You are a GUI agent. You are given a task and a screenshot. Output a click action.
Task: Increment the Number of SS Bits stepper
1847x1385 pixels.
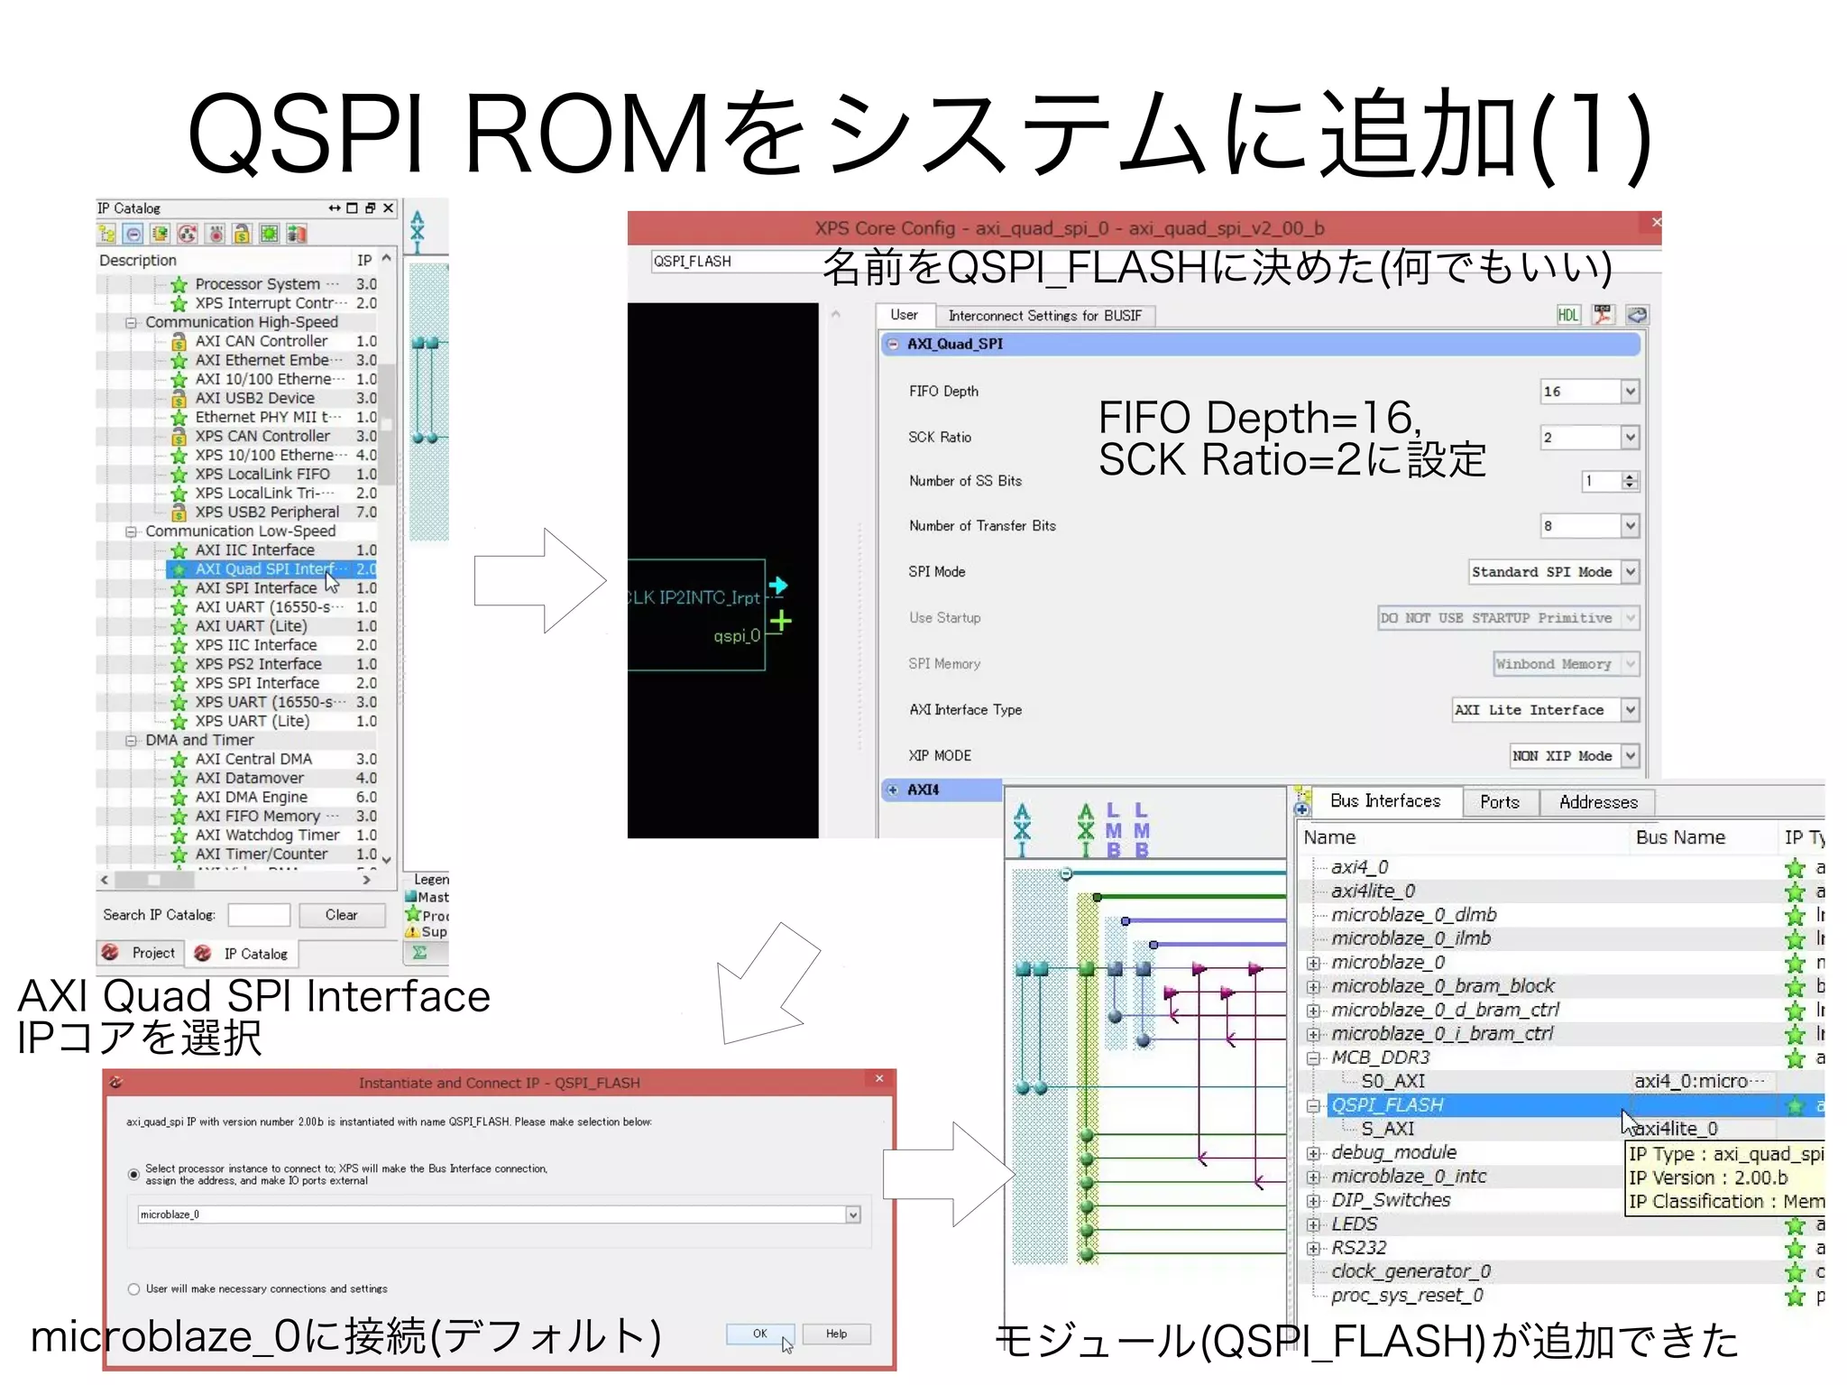[1630, 476]
